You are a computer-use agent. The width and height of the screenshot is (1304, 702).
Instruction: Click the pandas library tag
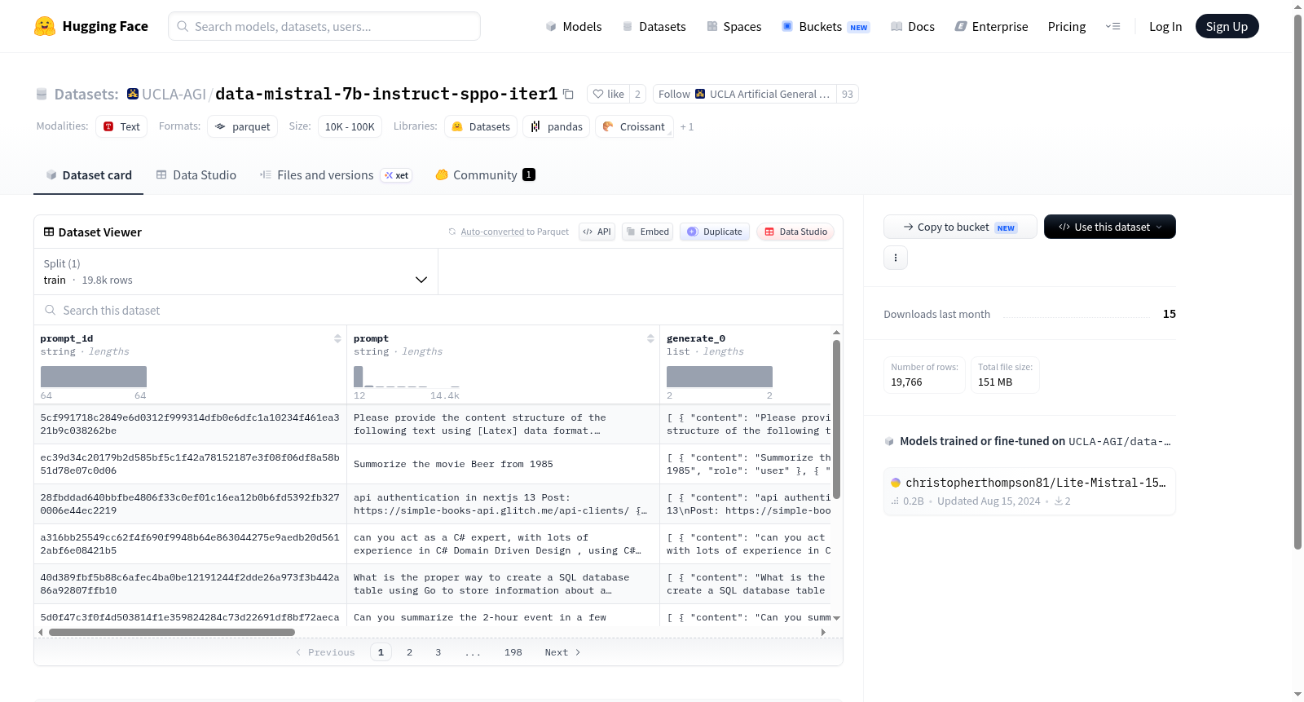click(557, 126)
